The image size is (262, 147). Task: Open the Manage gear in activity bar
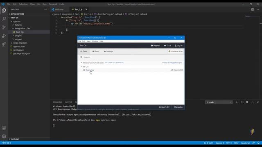point(4,136)
